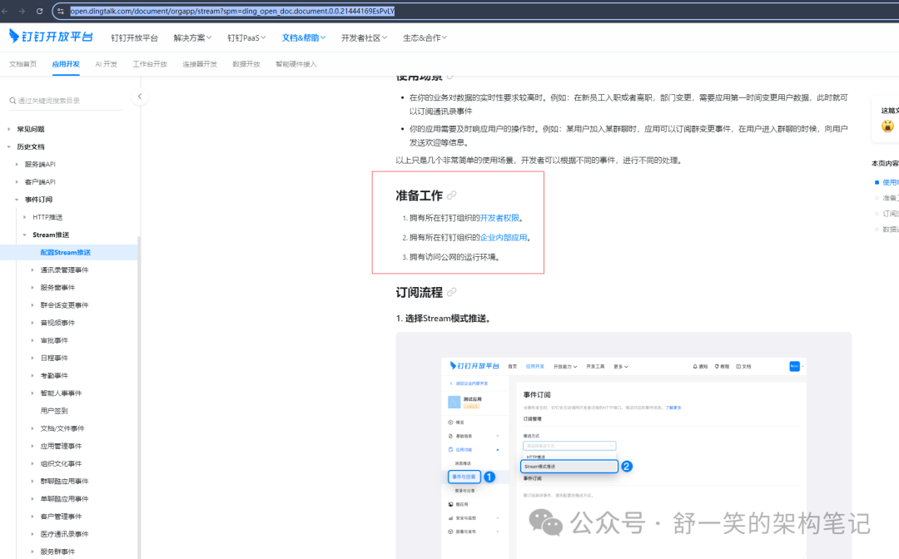Click the 钉钉开放平台 logo

tap(51, 37)
